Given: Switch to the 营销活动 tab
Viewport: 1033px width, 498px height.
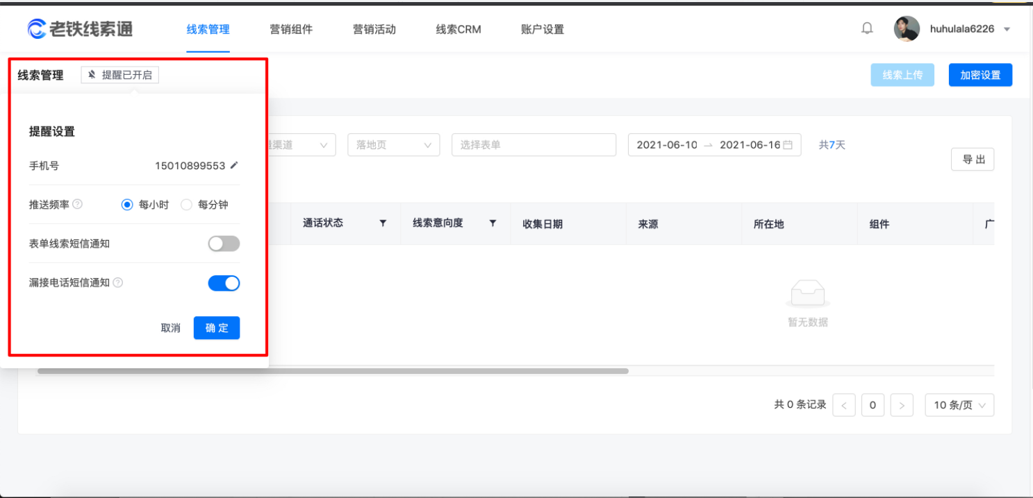Looking at the screenshot, I should (374, 29).
